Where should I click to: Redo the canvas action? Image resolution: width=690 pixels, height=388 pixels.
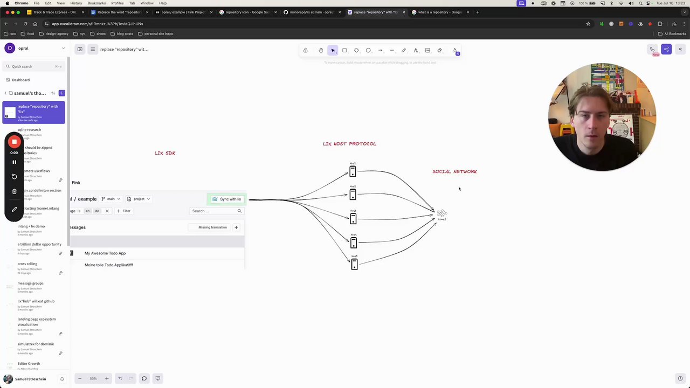click(131, 378)
